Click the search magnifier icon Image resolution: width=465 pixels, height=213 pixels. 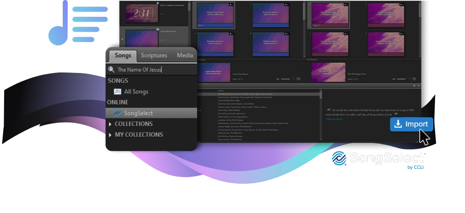[111, 69]
